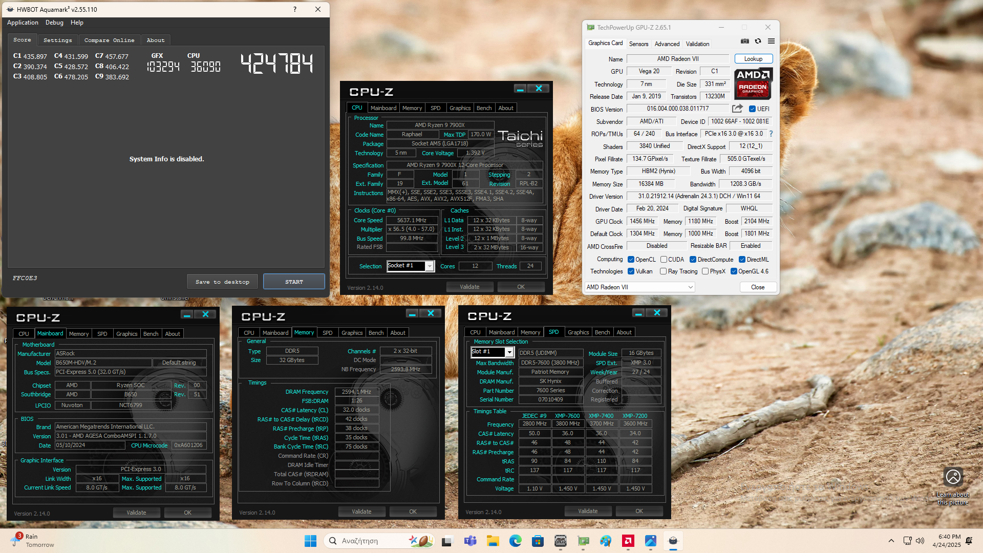Open network status tray icon
Image resolution: width=983 pixels, height=553 pixels.
click(x=907, y=541)
